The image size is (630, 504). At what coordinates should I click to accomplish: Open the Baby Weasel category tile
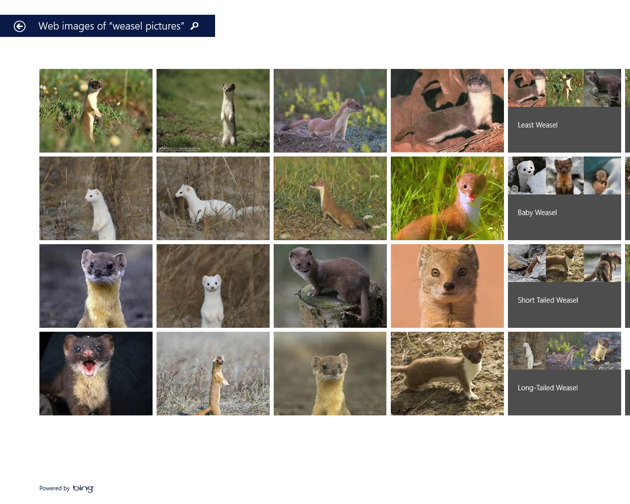565,198
